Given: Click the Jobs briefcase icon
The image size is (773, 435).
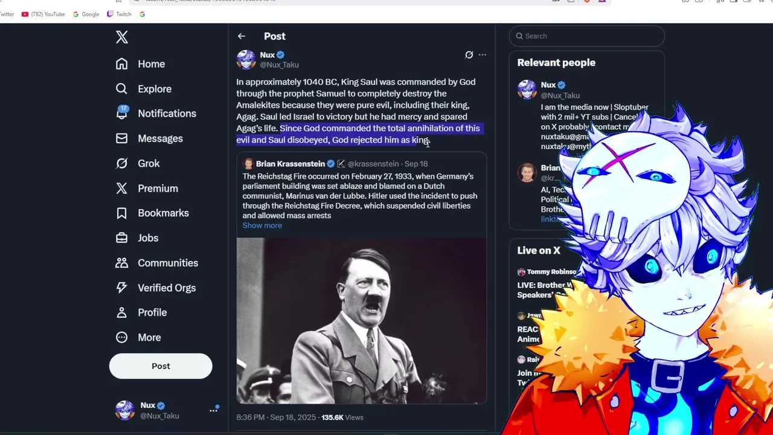Looking at the screenshot, I should [x=122, y=238].
